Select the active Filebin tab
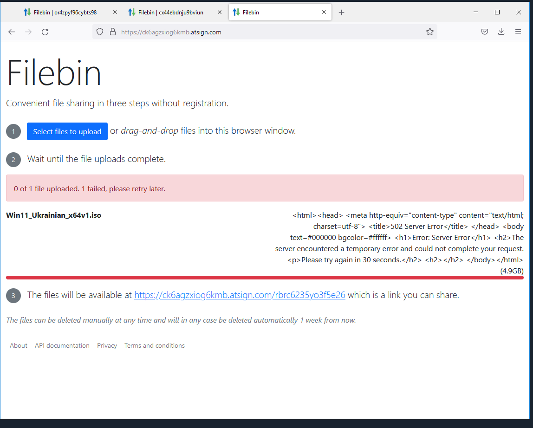The width and height of the screenshot is (533, 428). 280,13
